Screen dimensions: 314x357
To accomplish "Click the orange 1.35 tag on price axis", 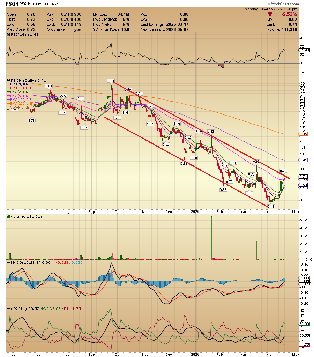I will pyautogui.click(x=303, y=134).
